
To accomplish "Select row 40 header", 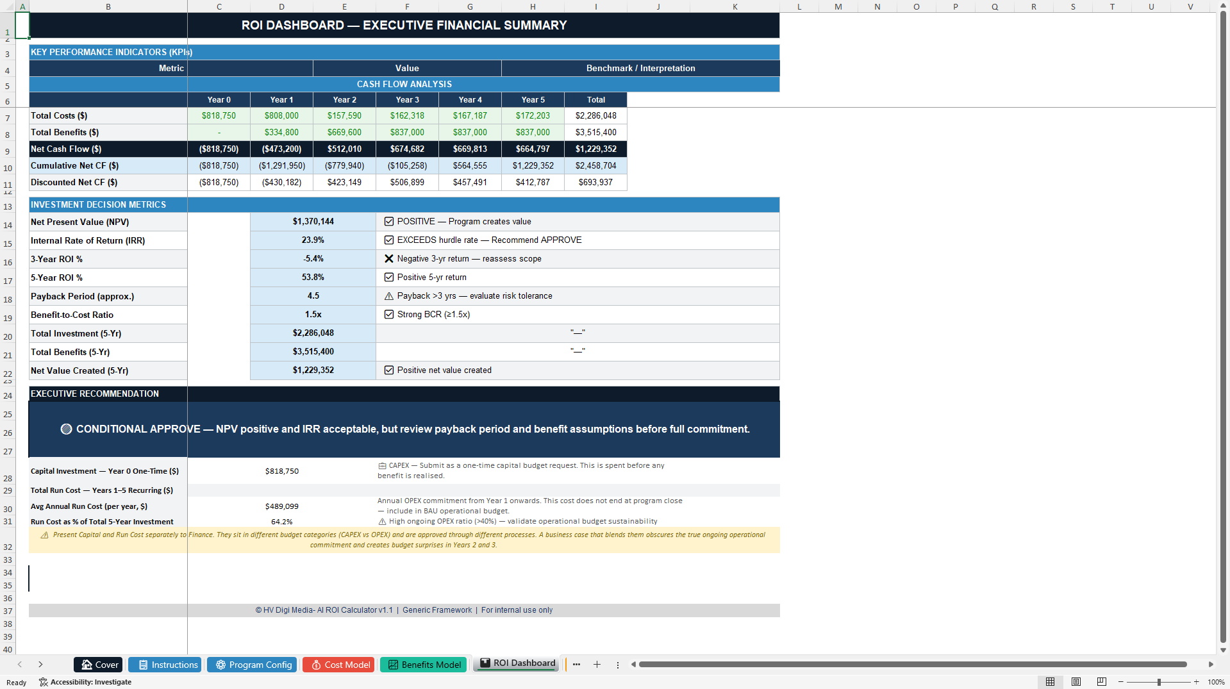I will coord(8,649).
